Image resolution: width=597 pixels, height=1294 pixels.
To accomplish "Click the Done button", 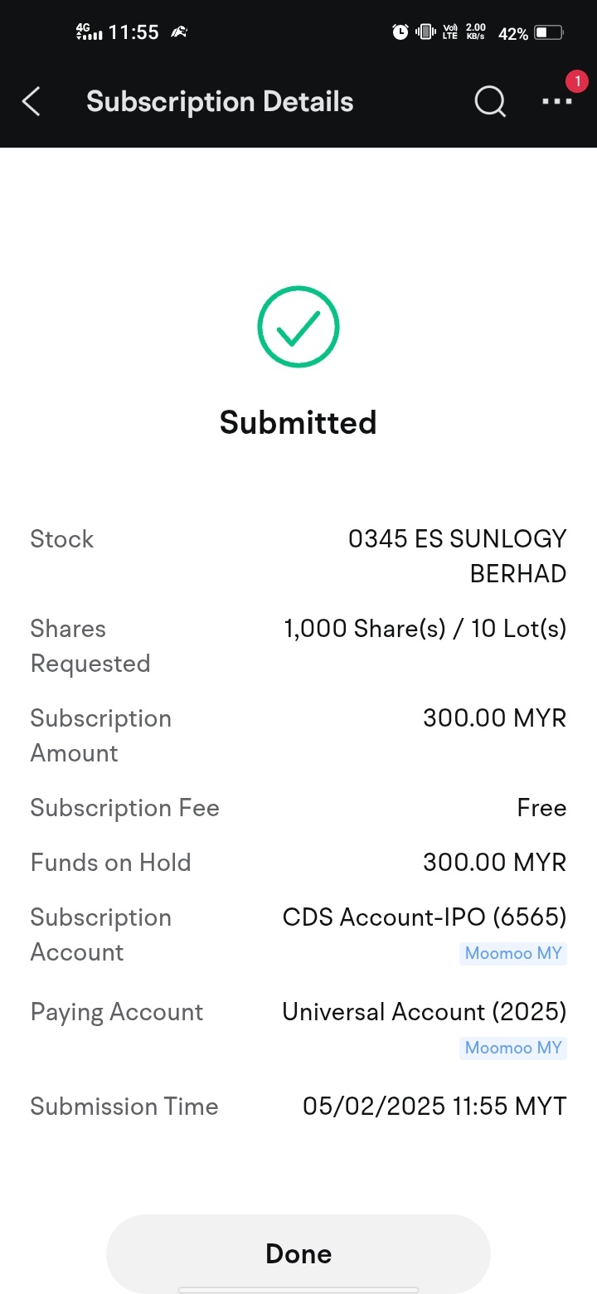I will [x=298, y=1253].
